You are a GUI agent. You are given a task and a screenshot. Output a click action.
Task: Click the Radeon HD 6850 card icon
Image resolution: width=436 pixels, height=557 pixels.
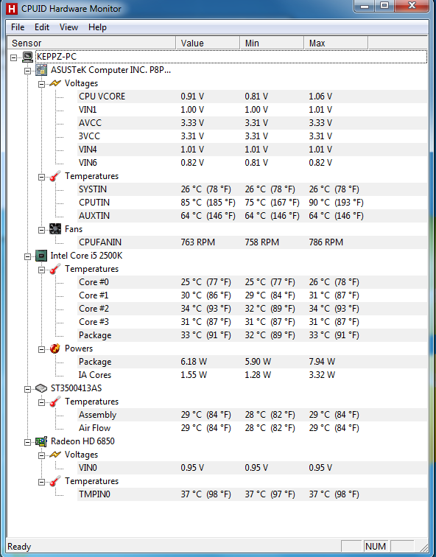tap(41, 441)
